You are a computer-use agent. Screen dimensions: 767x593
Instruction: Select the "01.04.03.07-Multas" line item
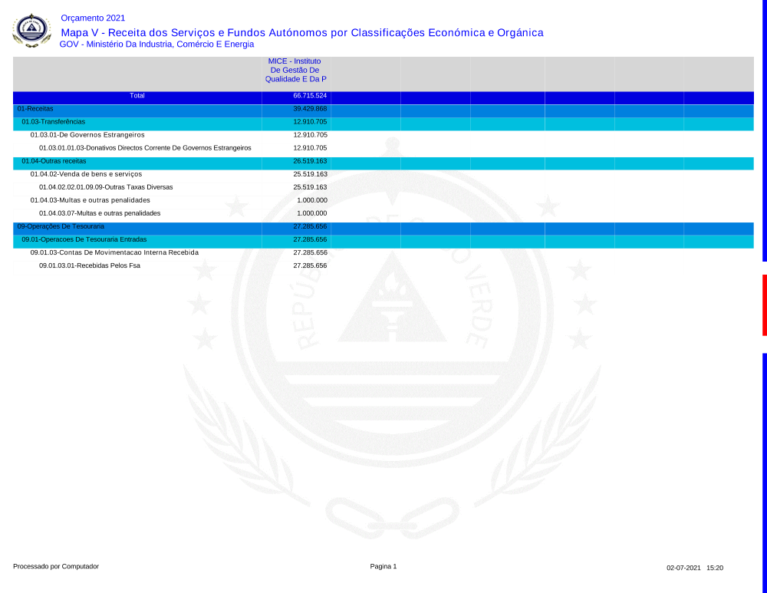click(100, 213)
